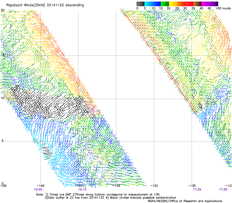
Task: Click the dark purple 45-50 knots swatch
Action: click(214, 4)
